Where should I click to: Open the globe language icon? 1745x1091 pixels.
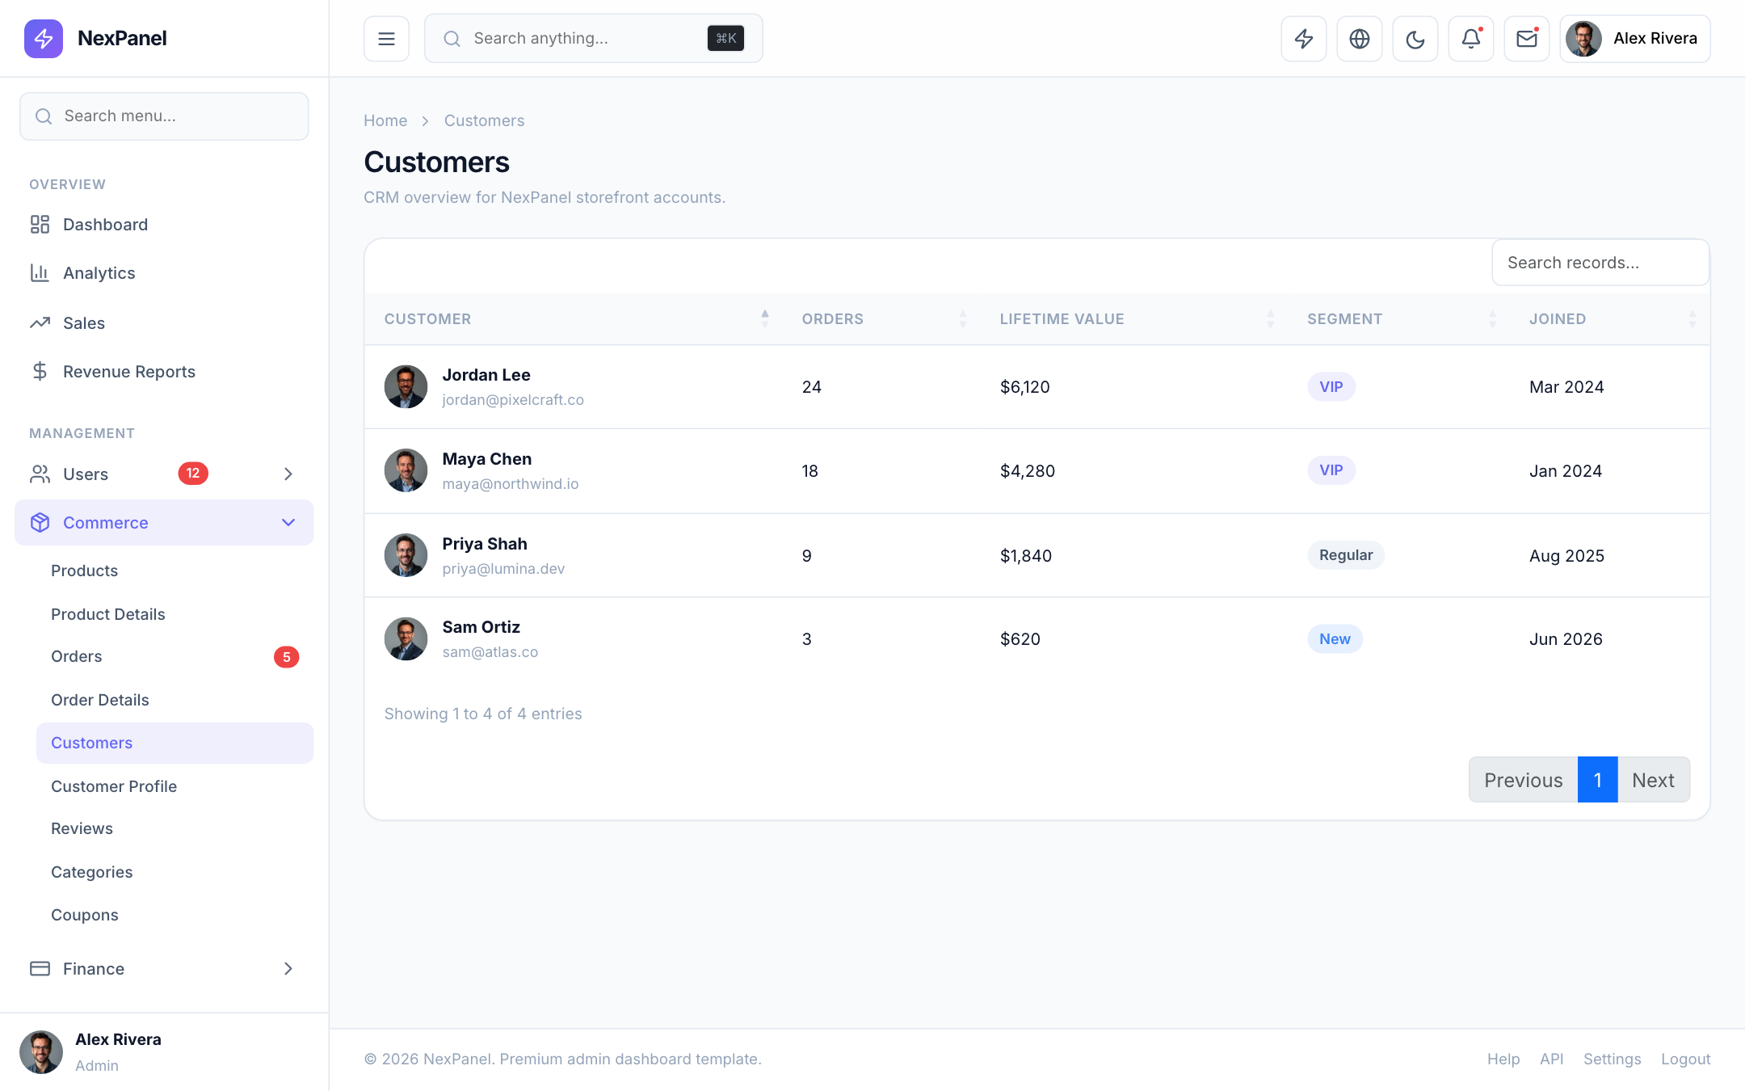(1359, 39)
